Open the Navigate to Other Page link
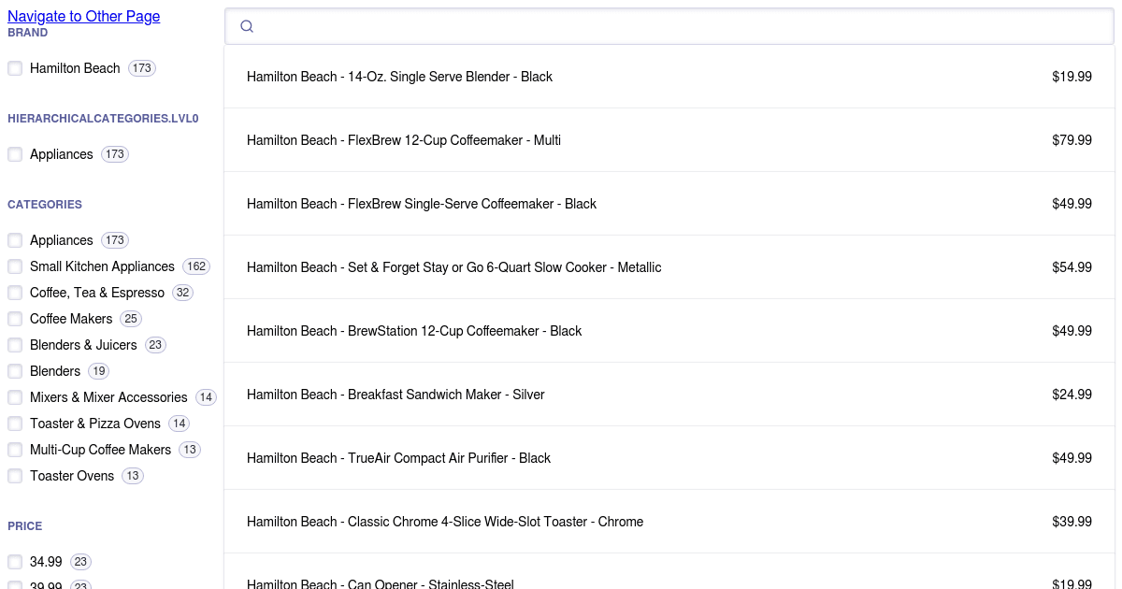The width and height of the screenshot is (1122, 589). point(83,16)
